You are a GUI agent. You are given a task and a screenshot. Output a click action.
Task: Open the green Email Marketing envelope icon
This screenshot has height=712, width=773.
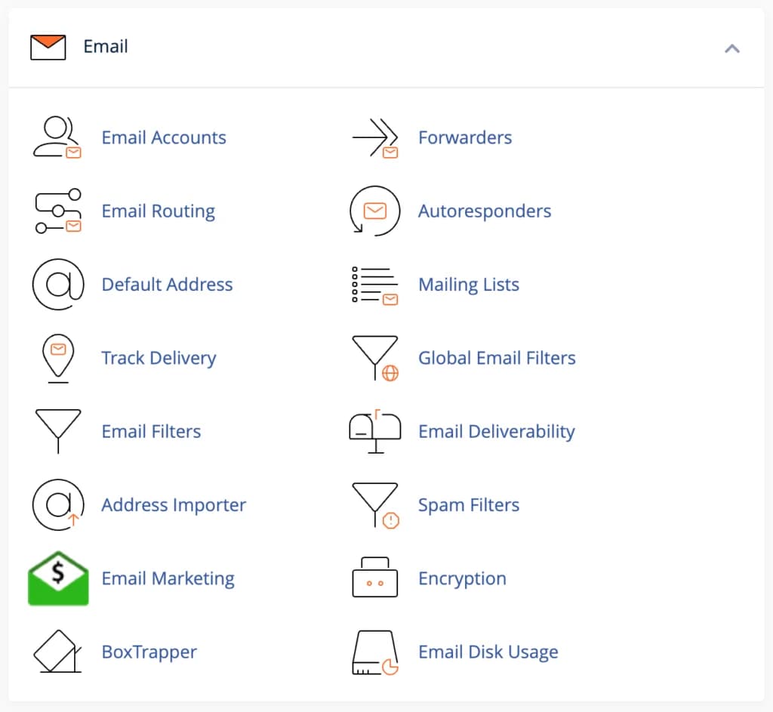coord(57,578)
